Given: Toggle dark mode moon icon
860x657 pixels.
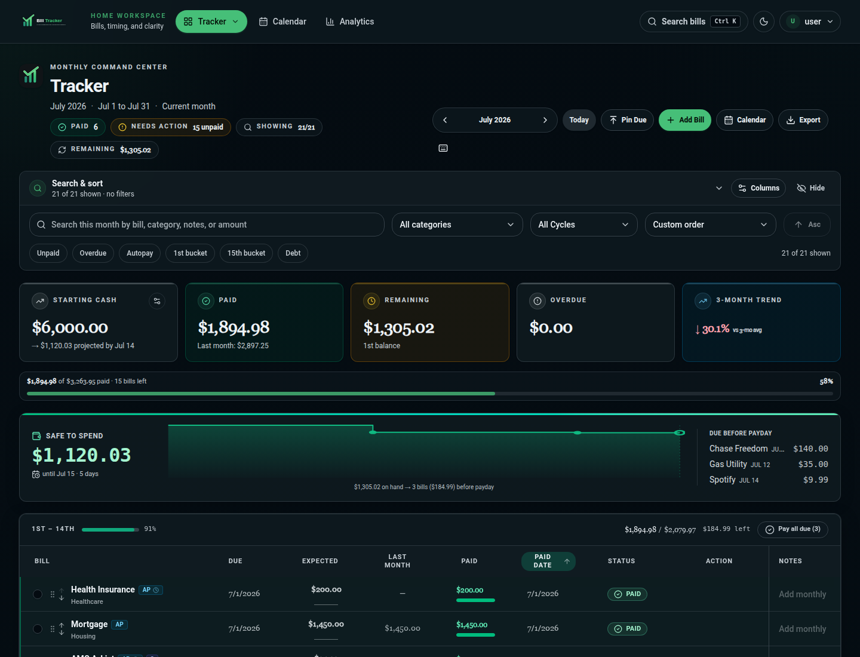Looking at the screenshot, I should click(x=764, y=22).
